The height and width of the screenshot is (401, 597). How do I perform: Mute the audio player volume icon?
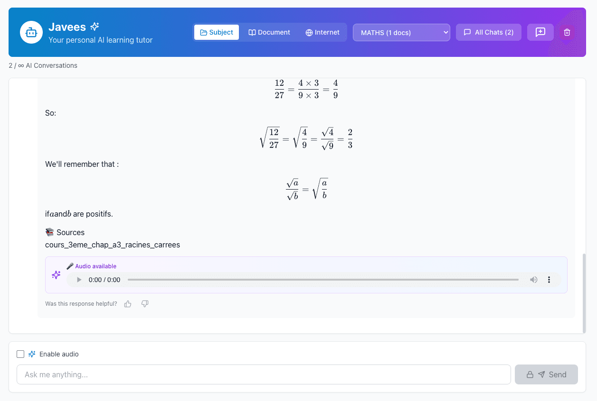point(534,280)
